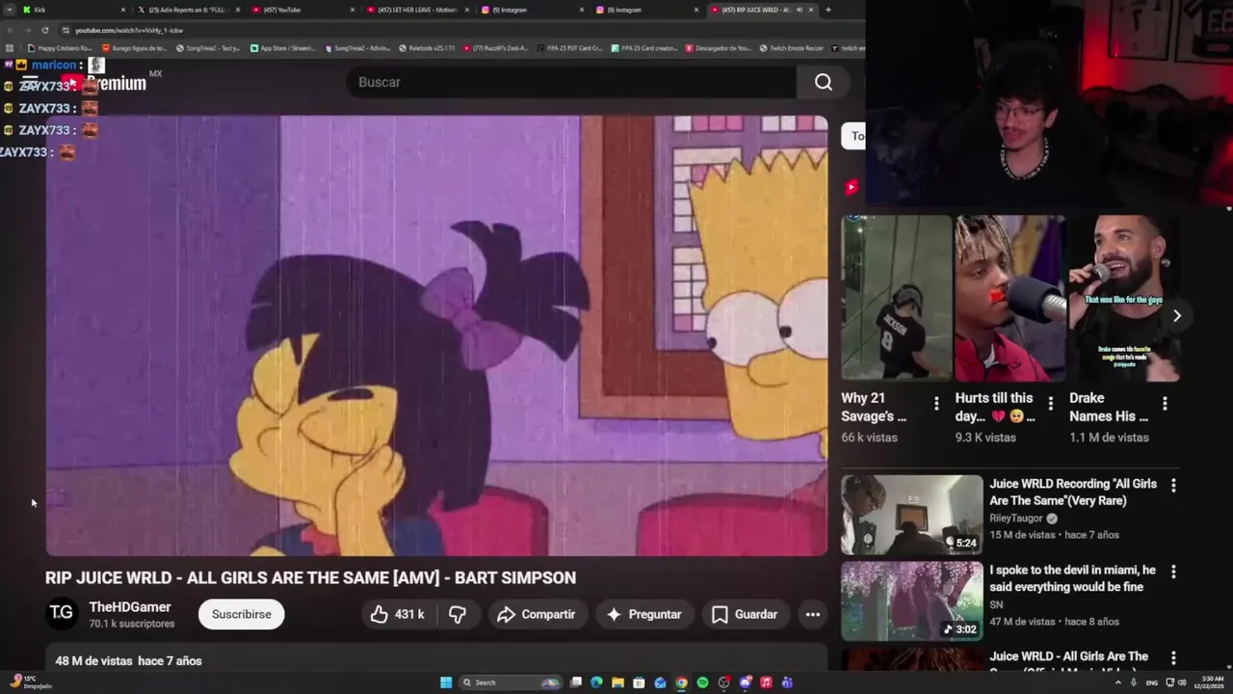This screenshot has width=1233, height=694.
Task: Open Discord from the taskbar
Action: pyautogui.click(x=745, y=682)
